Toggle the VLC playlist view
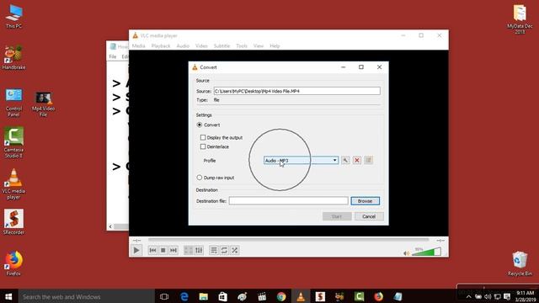Viewport: 539px width, 303px height. [214, 250]
